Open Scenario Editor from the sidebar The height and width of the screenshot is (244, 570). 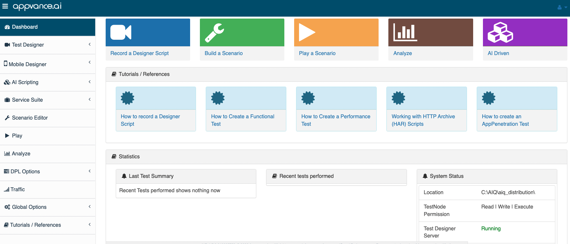tap(30, 118)
